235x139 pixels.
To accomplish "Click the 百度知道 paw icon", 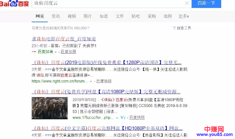I will click(x=34, y=52).
